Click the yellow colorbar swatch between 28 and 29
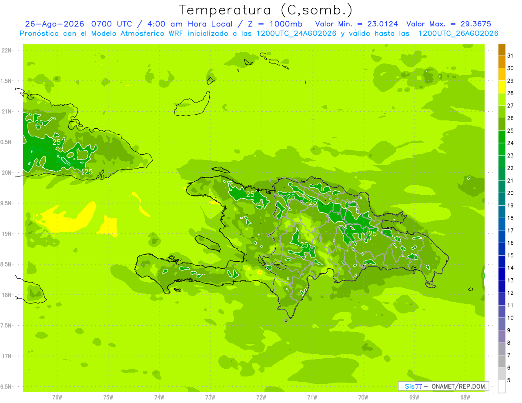 502,87
